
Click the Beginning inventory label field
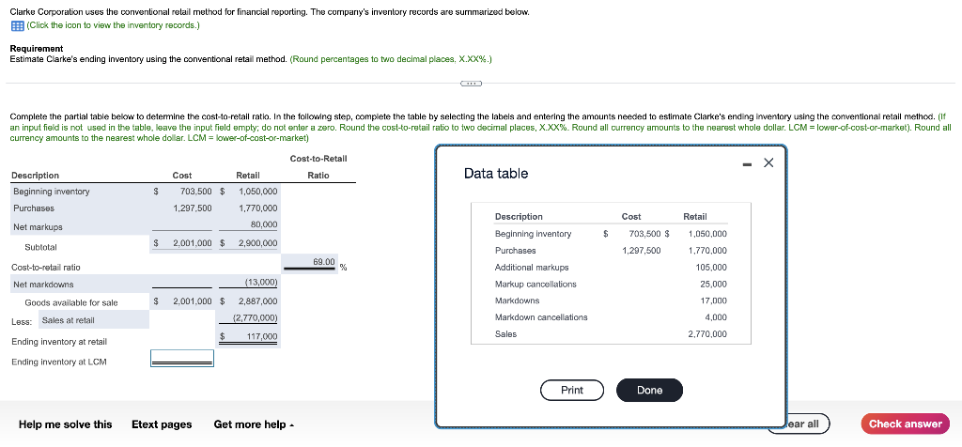pyautogui.click(x=81, y=192)
